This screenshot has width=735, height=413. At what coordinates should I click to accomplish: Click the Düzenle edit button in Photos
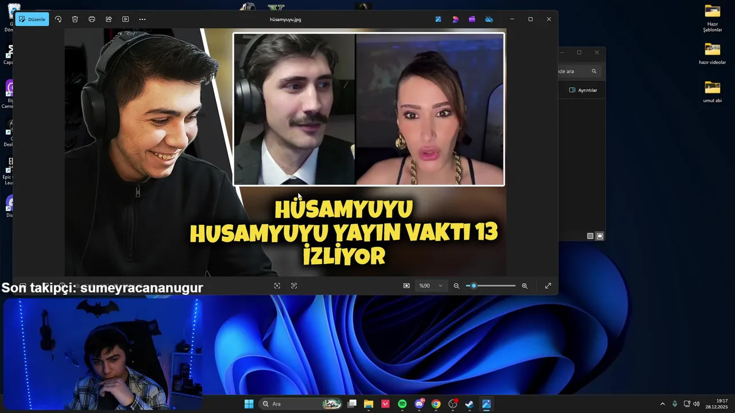tap(32, 19)
